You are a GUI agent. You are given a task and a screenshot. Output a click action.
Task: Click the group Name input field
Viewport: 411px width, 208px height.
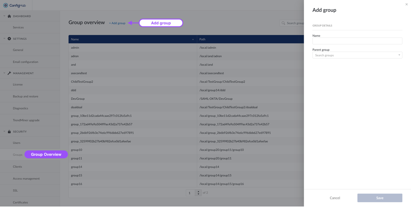[357, 41]
